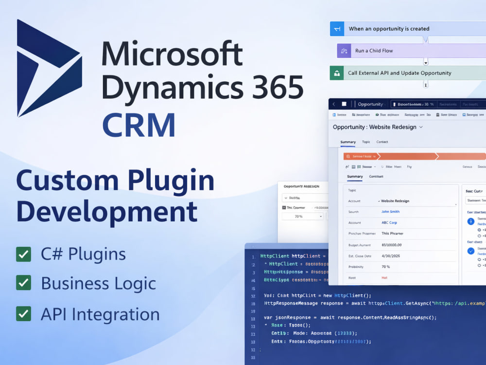Click the Opportunity label in the dark header
This screenshot has width=486, height=365.
370,104
